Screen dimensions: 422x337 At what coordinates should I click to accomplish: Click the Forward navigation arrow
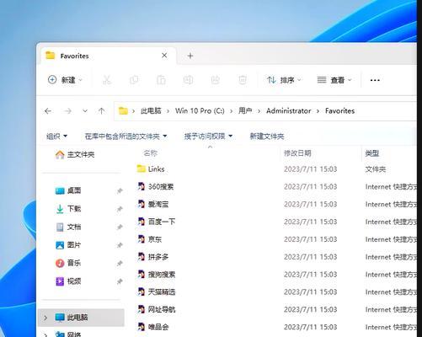tap(67, 111)
